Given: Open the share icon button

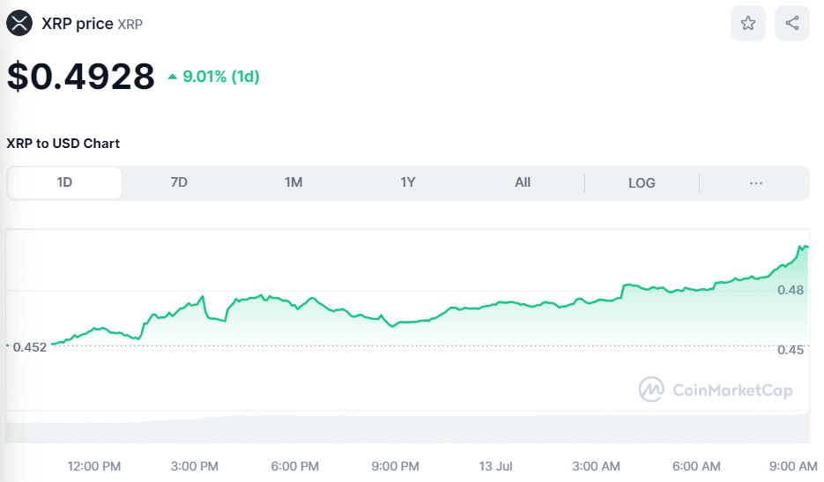Looking at the screenshot, I should (x=792, y=23).
